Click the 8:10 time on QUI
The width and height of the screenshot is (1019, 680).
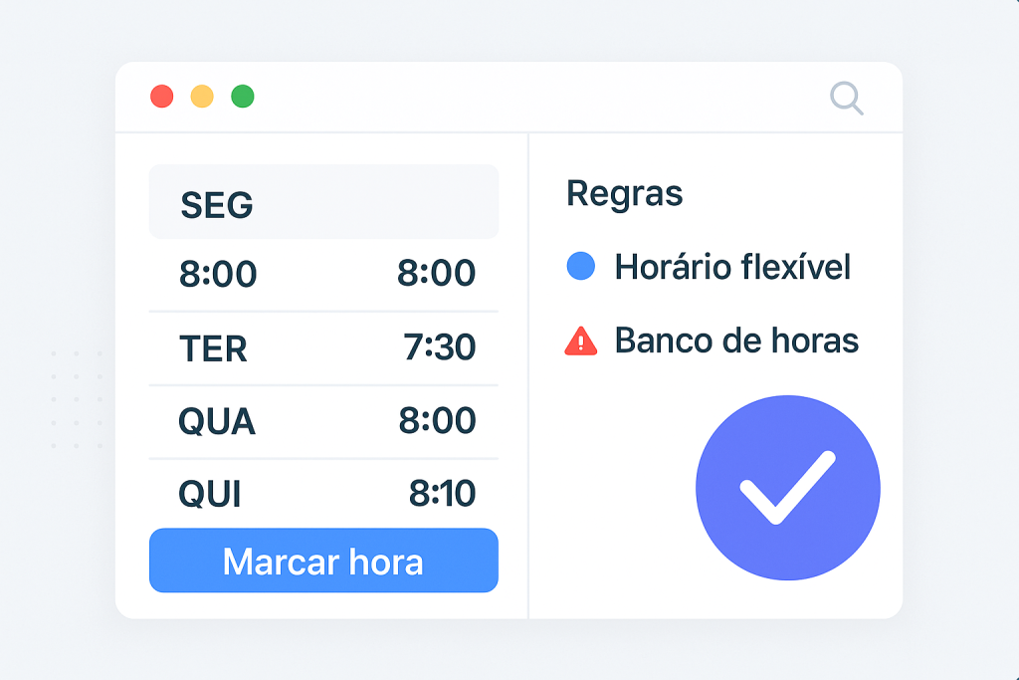click(442, 494)
